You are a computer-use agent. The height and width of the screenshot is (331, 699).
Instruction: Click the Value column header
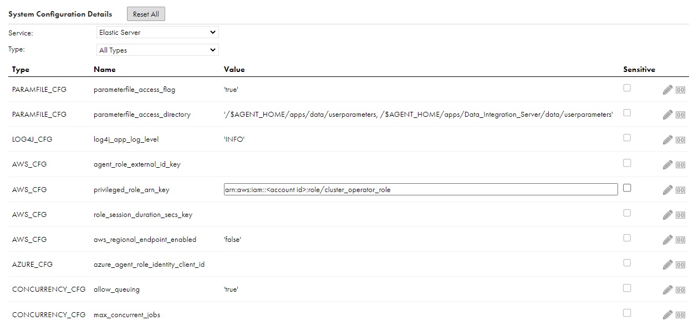tap(234, 70)
